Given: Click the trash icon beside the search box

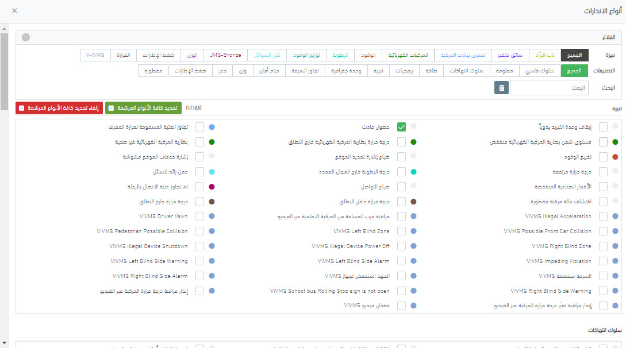Looking at the screenshot, I should click(502, 88).
